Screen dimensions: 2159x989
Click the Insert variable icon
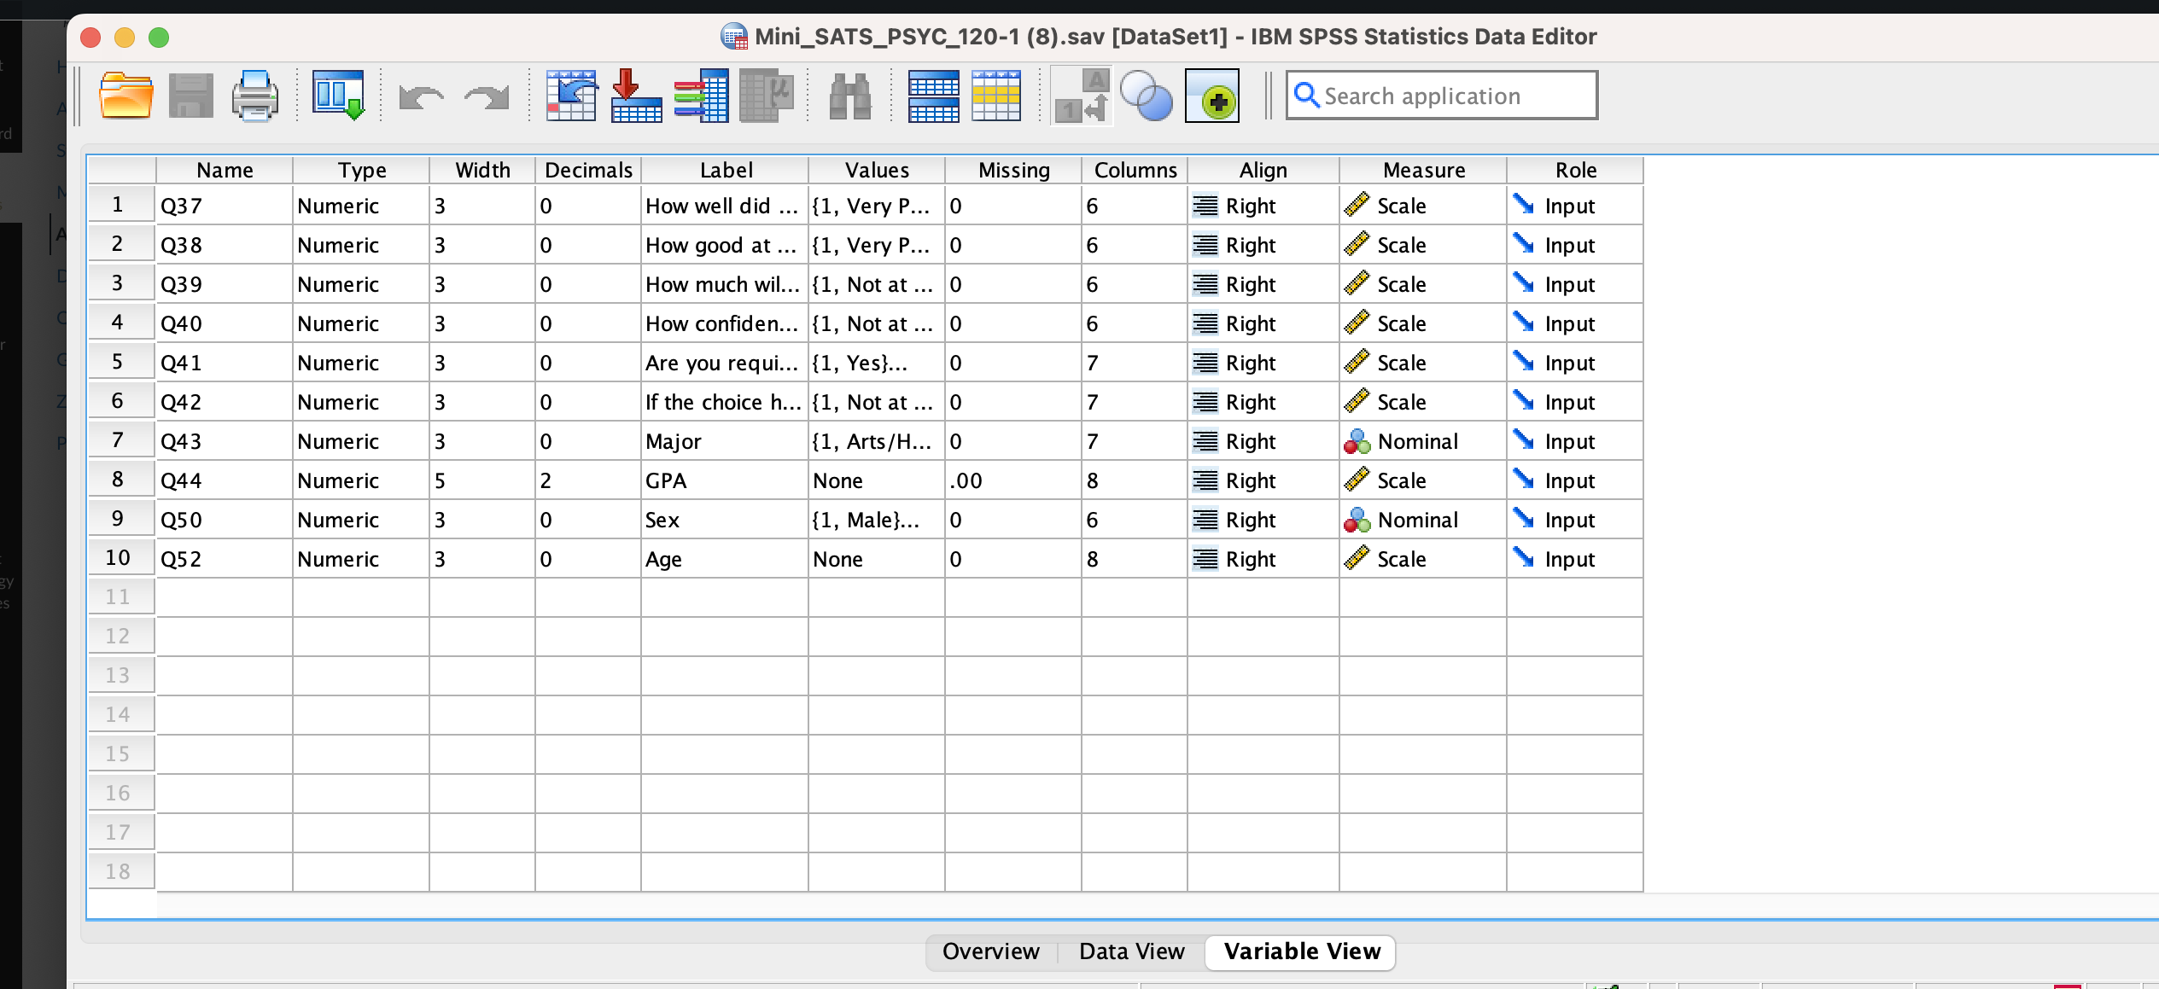click(x=996, y=96)
